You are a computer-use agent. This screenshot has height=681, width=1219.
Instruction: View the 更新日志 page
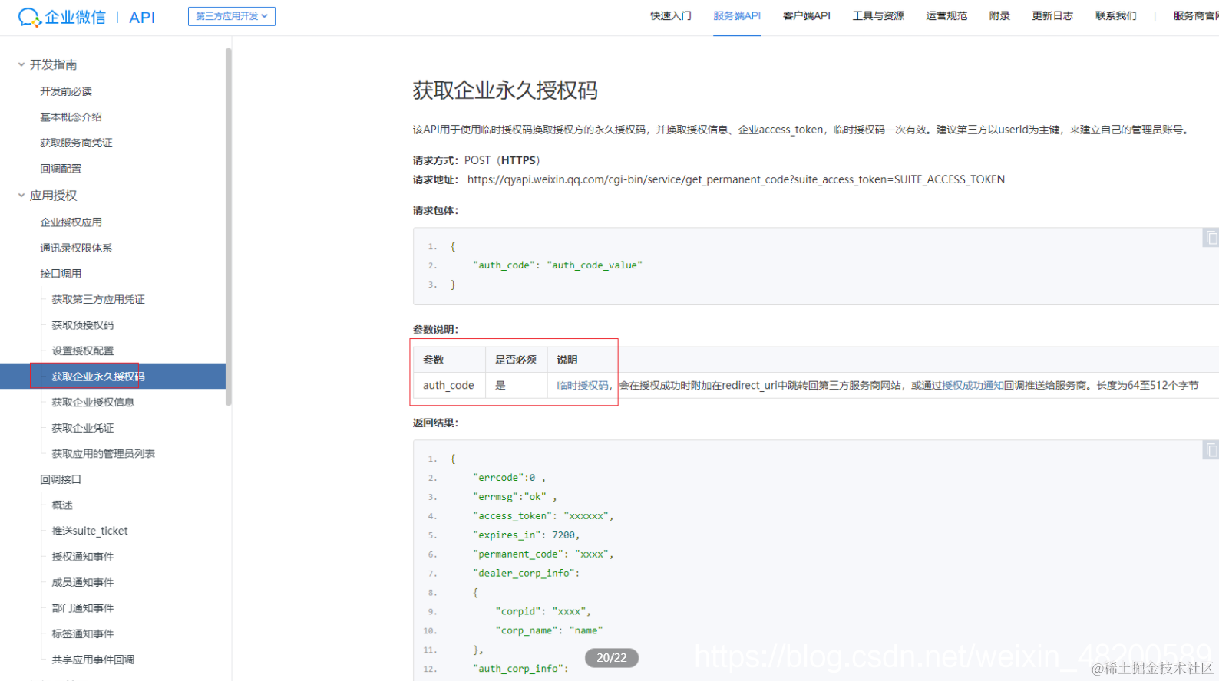pyautogui.click(x=1052, y=16)
